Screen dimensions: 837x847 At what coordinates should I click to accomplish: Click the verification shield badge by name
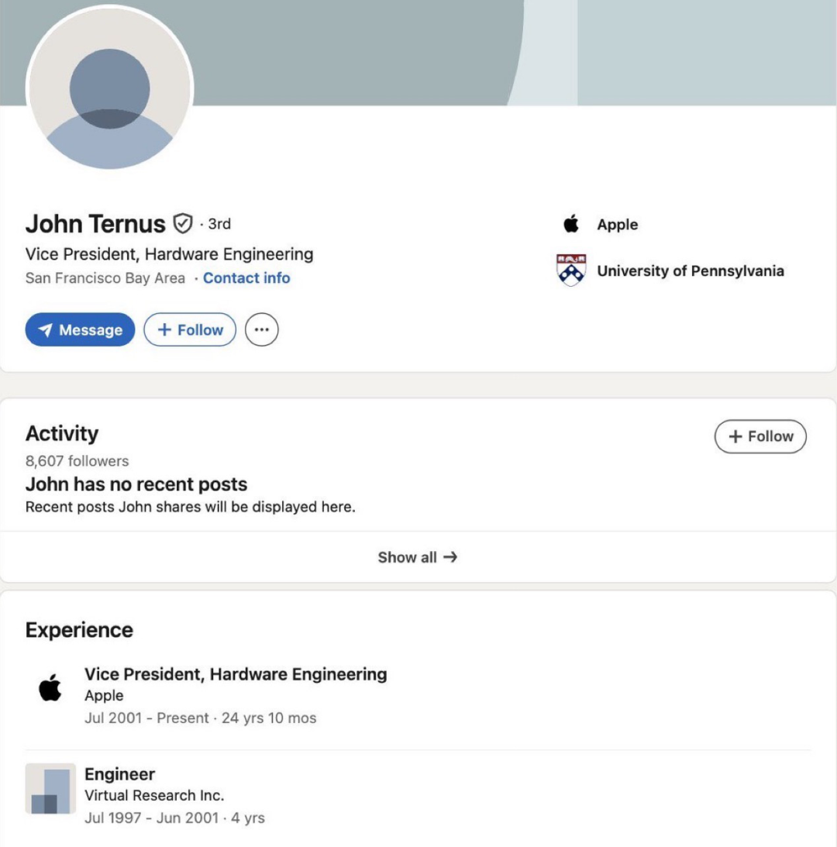click(183, 223)
